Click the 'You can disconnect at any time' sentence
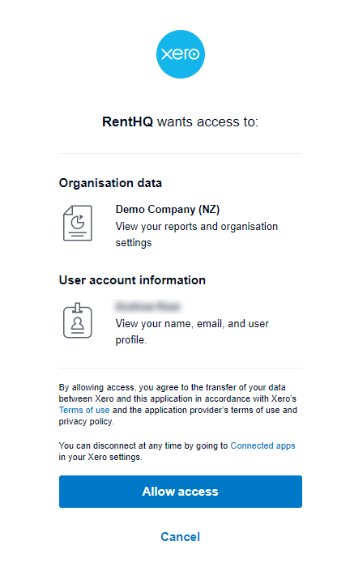The height and width of the screenshot is (571, 350). coord(177,451)
